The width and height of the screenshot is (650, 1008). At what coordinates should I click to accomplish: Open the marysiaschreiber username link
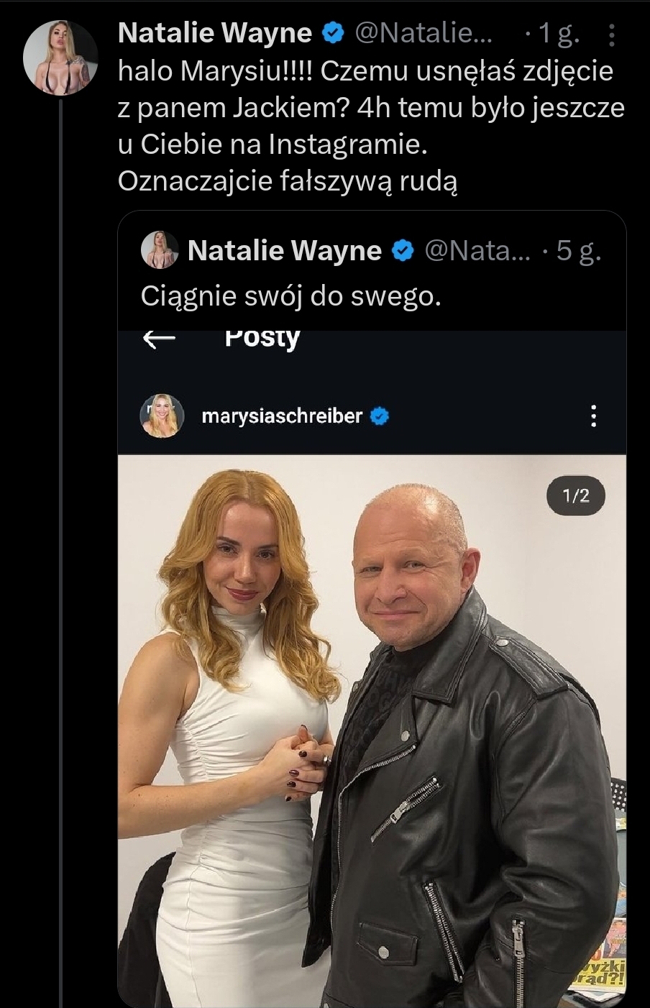282,416
